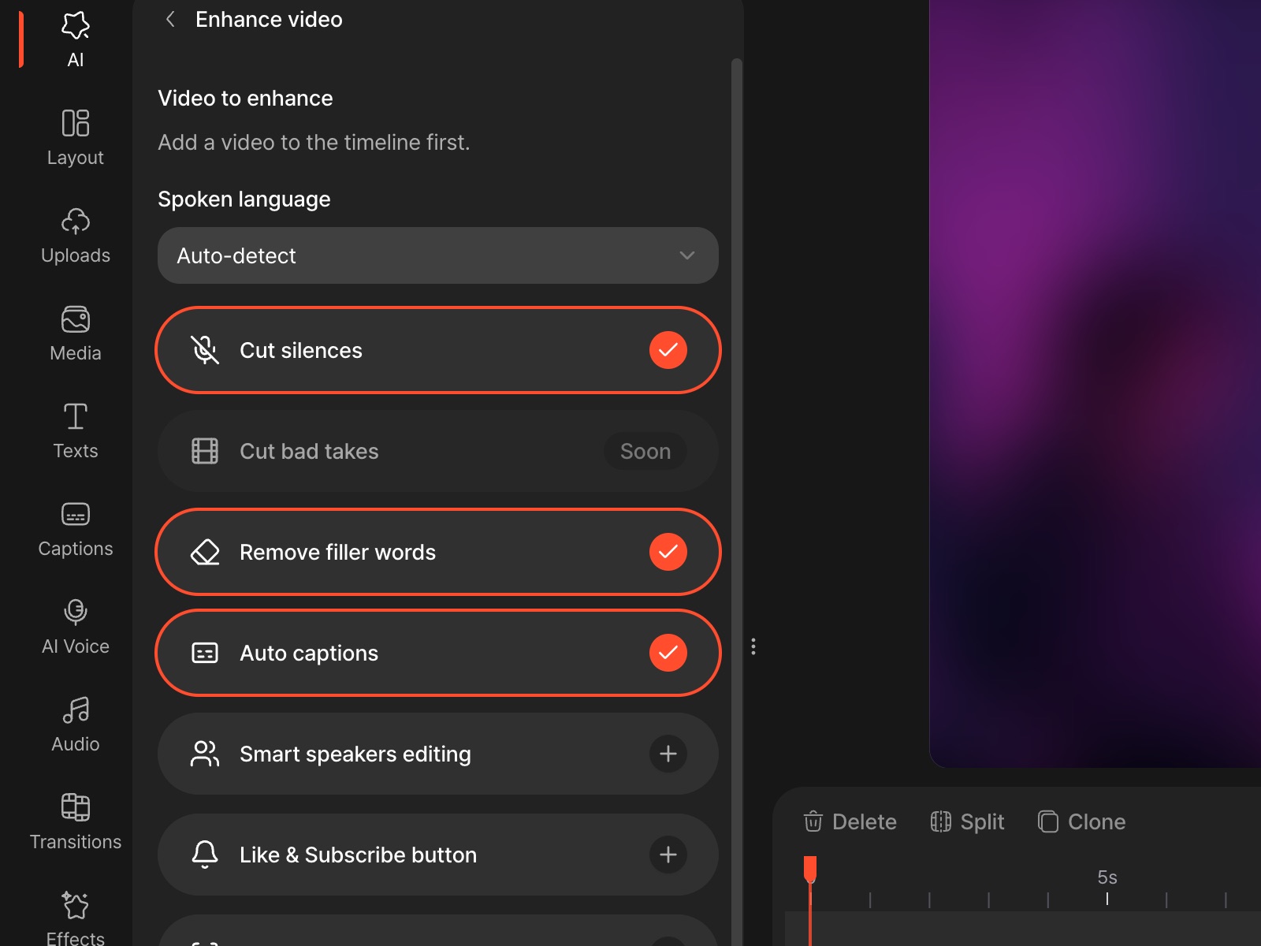Screen dimensions: 1261x946
Task: Open the Effects panel
Action: pos(76,918)
